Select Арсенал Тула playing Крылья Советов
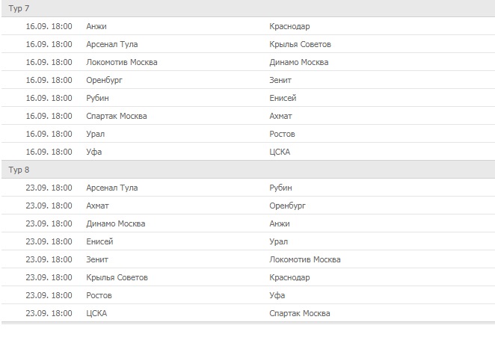Viewport: 495px width, 358px height. [x=112, y=44]
